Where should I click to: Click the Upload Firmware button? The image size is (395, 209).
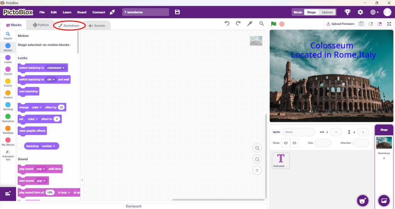[x=340, y=24]
